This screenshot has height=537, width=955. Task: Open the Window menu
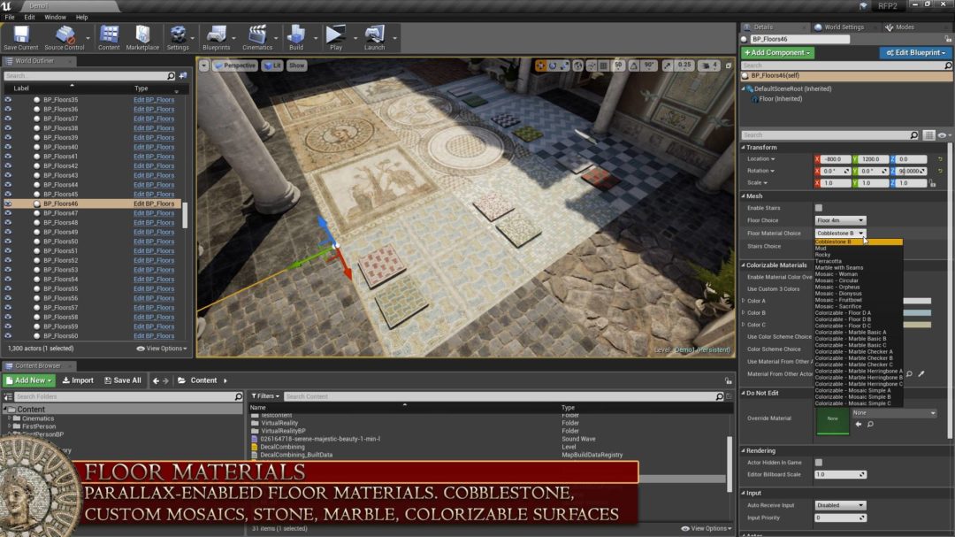pyautogui.click(x=55, y=17)
